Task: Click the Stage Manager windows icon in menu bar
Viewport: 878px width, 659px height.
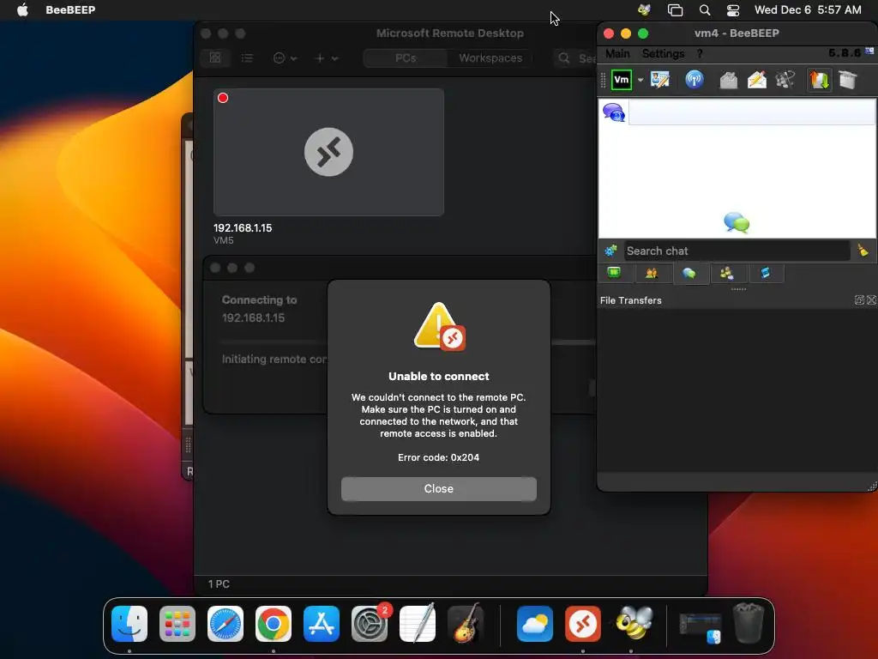Action: [x=676, y=10]
